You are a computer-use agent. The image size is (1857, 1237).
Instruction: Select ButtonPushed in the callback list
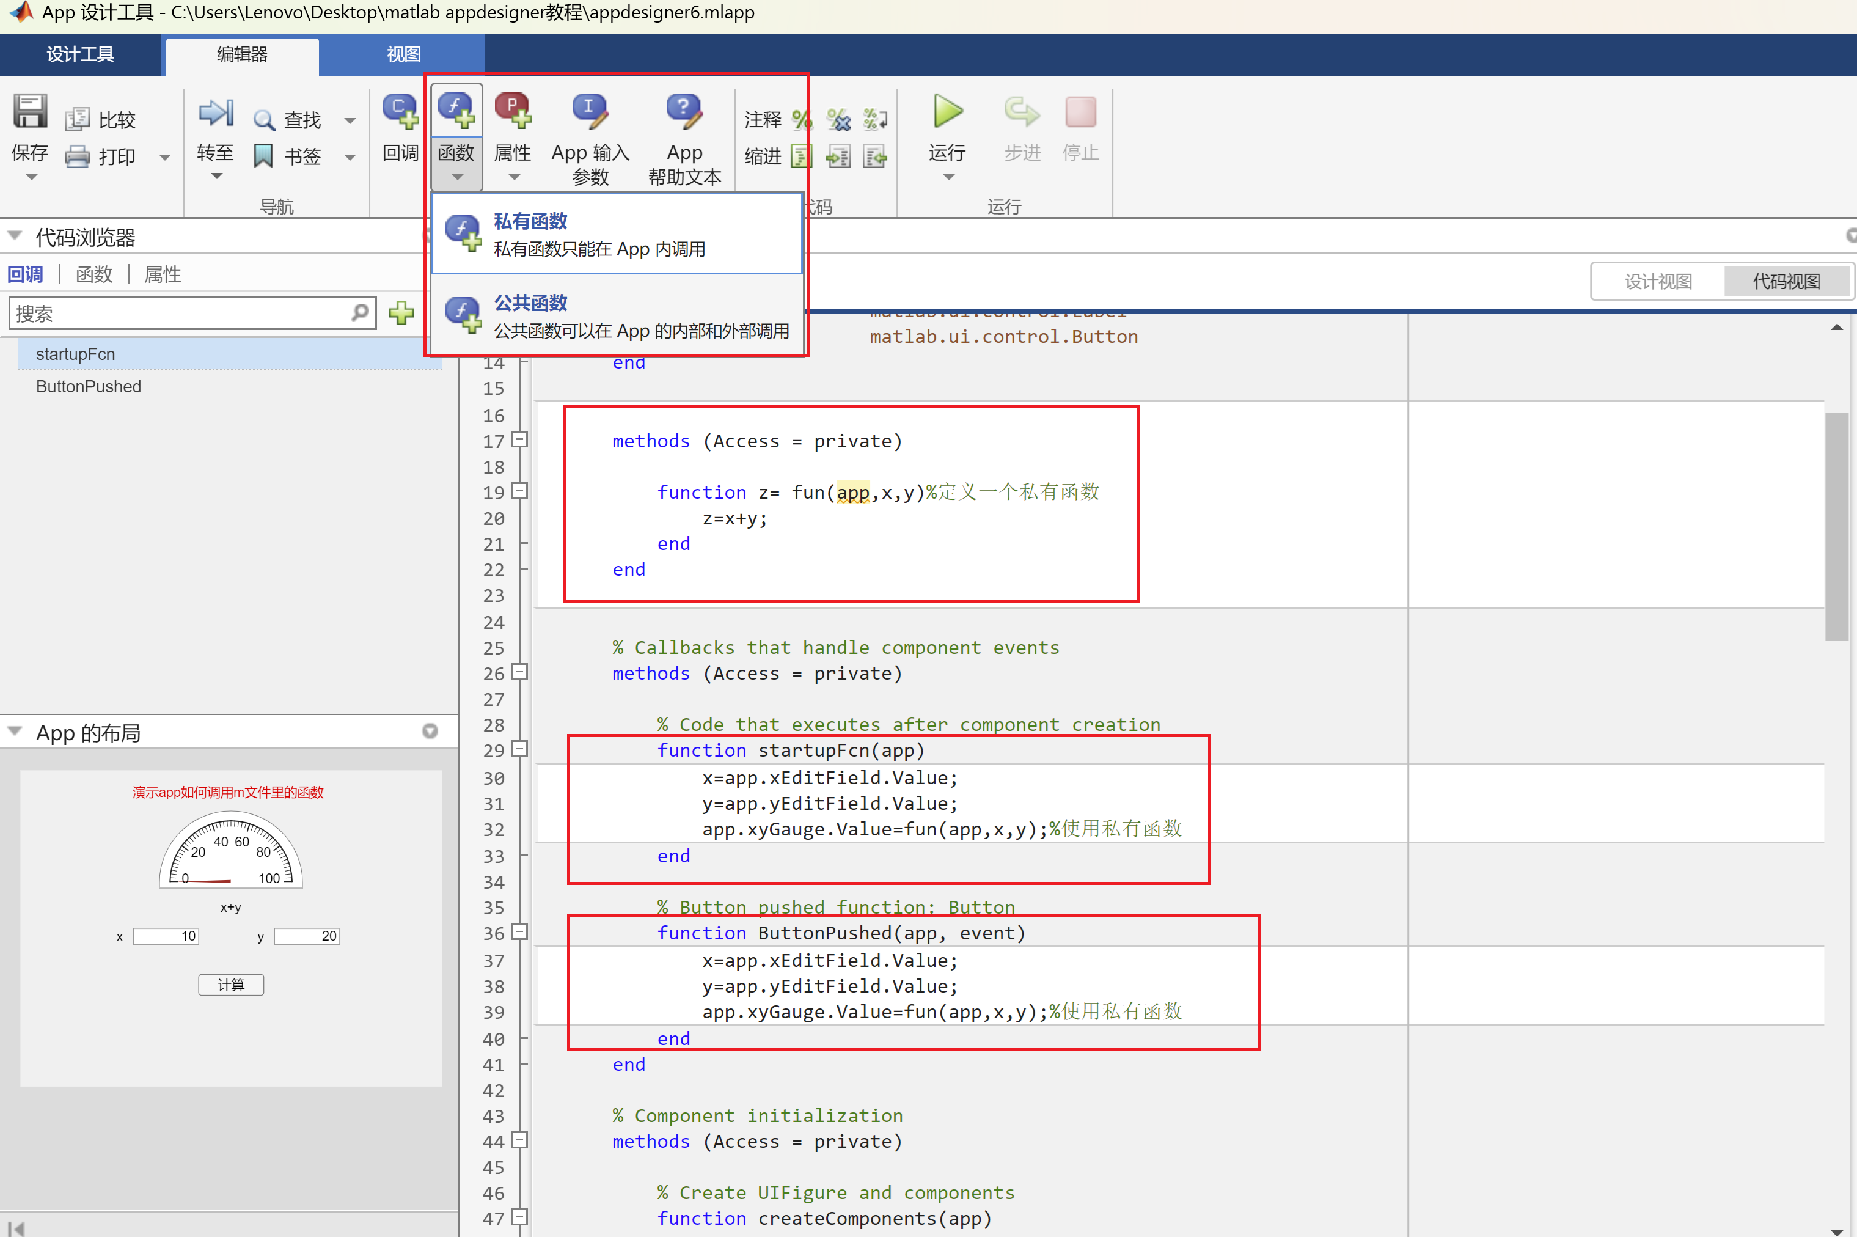pyautogui.click(x=89, y=386)
